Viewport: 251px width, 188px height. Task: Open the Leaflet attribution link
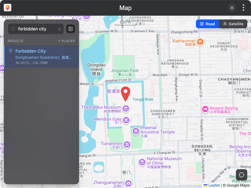coord(214,185)
